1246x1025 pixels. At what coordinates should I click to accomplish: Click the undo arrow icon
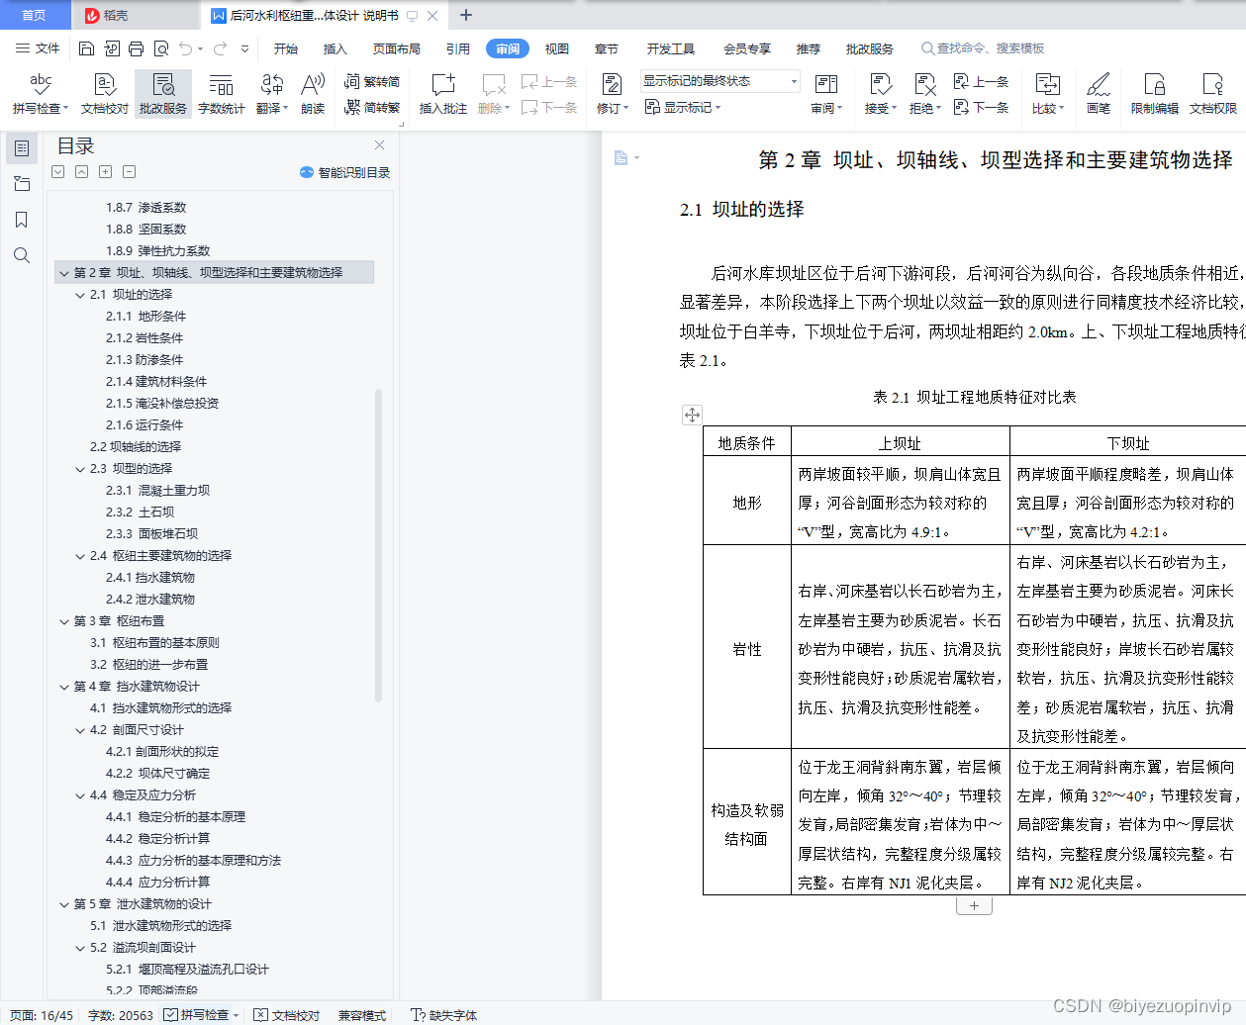pyautogui.click(x=186, y=48)
